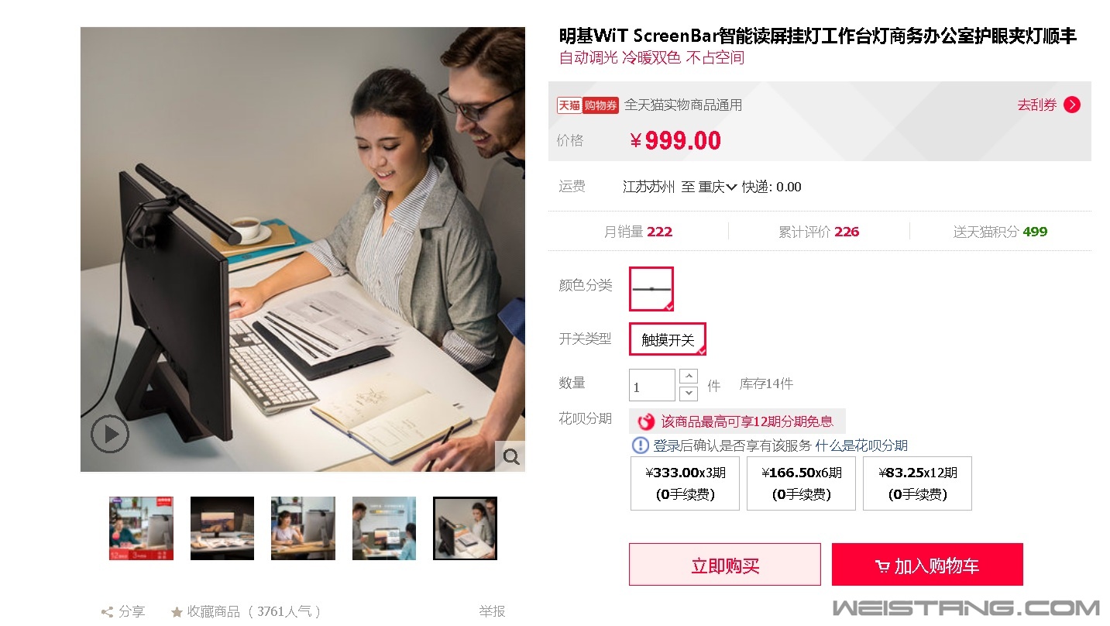1110x626 pixels.
Task: Increase quantity with the up arrow
Action: pyautogui.click(x=688, y=377)
